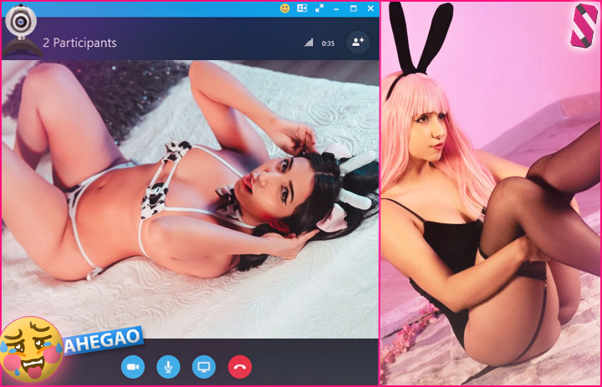
Task: Click the drooling emoji face sticker
Action: pyautogui.click(x=31, y=349)
